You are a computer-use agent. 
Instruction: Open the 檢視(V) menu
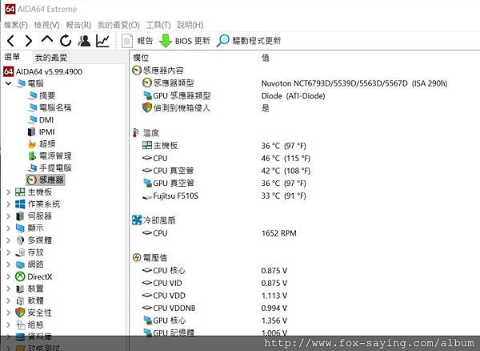click(46, 25)
